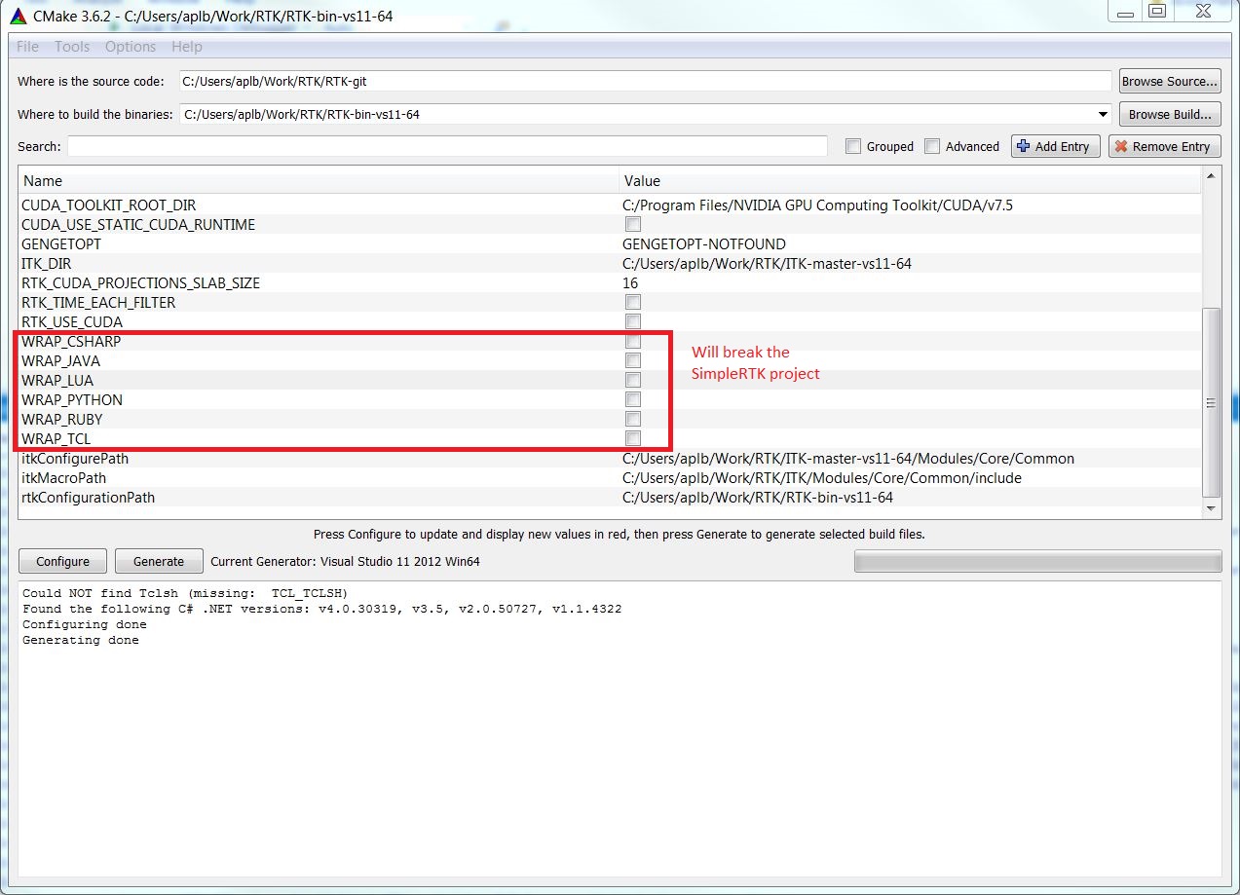
Task: Open the Tools menu
Action: pyautogui.click(x=72, y=47)
